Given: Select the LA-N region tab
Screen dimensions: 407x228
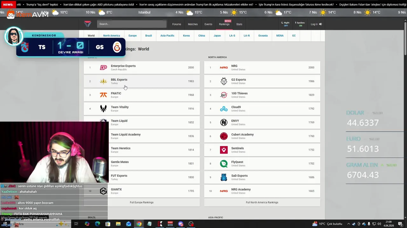Looking at the screenshot, I should [x=247, y=35].
